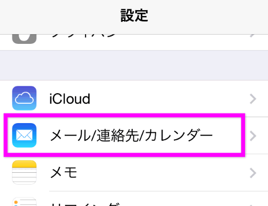Viewport: 268px width, 206px height.
Task: Click the chevron beside メール/連絡先/カレンダー
Action: 253,136
